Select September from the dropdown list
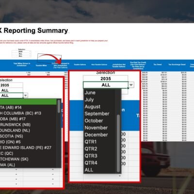Screen dimensions: 194x194 [97, 113]
